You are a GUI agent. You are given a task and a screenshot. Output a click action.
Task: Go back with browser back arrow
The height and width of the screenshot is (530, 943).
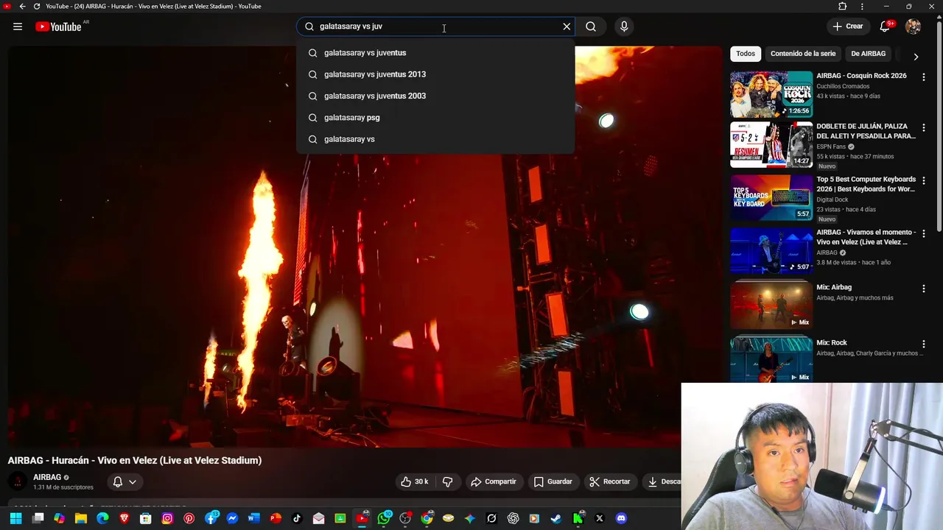(x=22, y=6)
